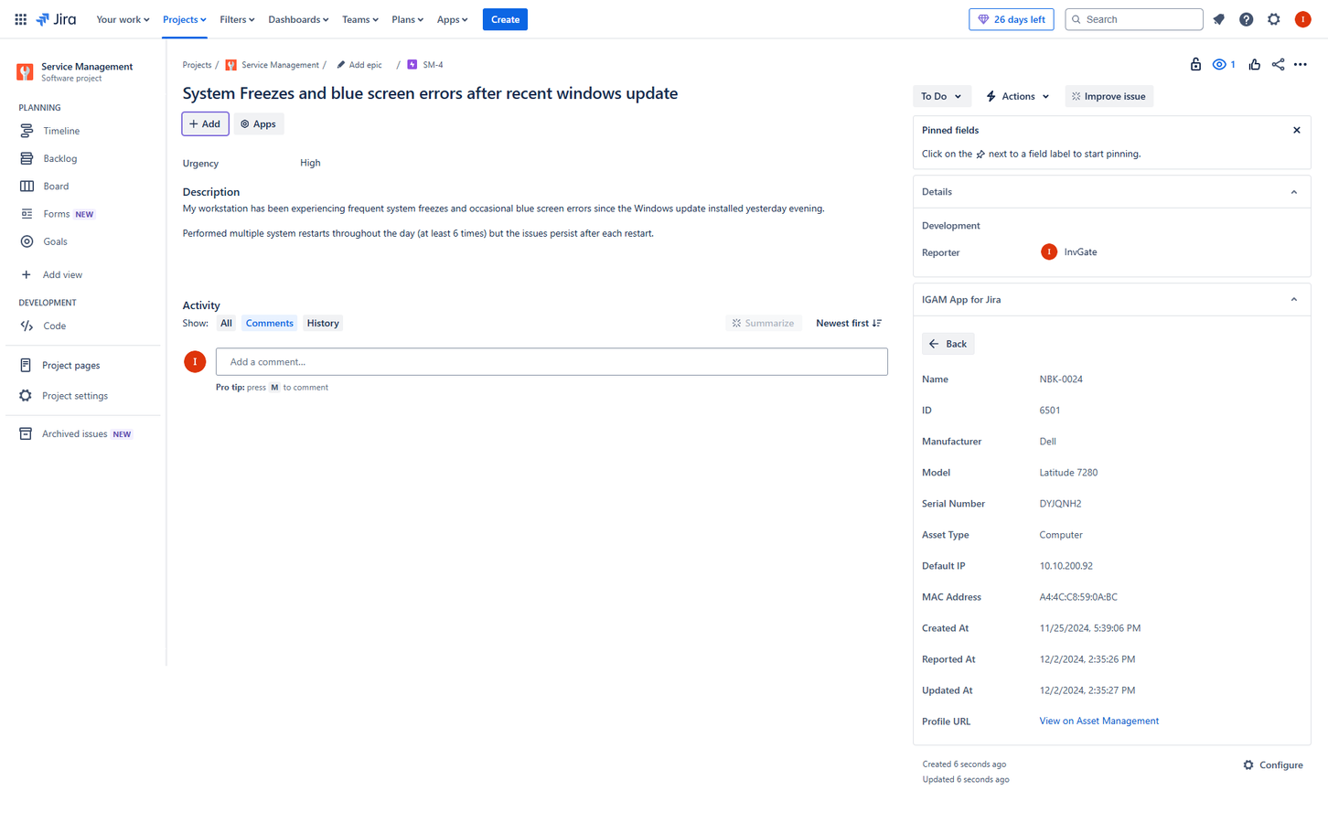The height and width of the screenshot is (823, 1328).
Task: Click the Improve issue button
Action: point(1108,96)
